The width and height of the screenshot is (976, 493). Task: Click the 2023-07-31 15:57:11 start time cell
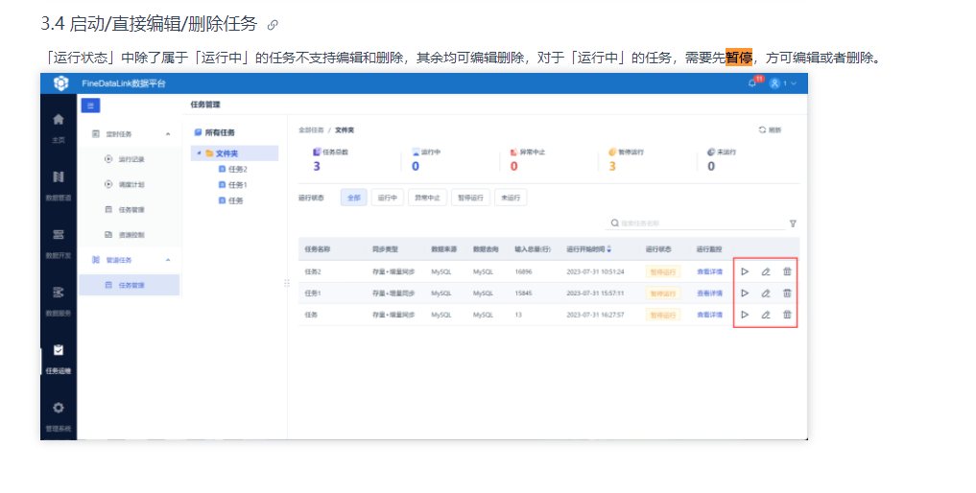pyautogui.click(x=595, y=293)
